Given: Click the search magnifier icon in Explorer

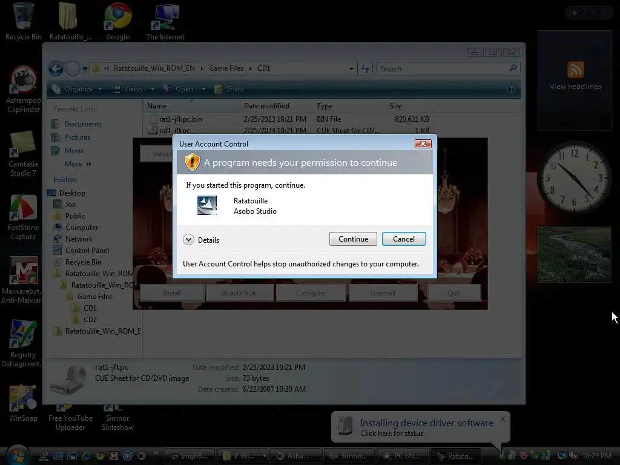Looking at the screenshot, I should [513, 68].
